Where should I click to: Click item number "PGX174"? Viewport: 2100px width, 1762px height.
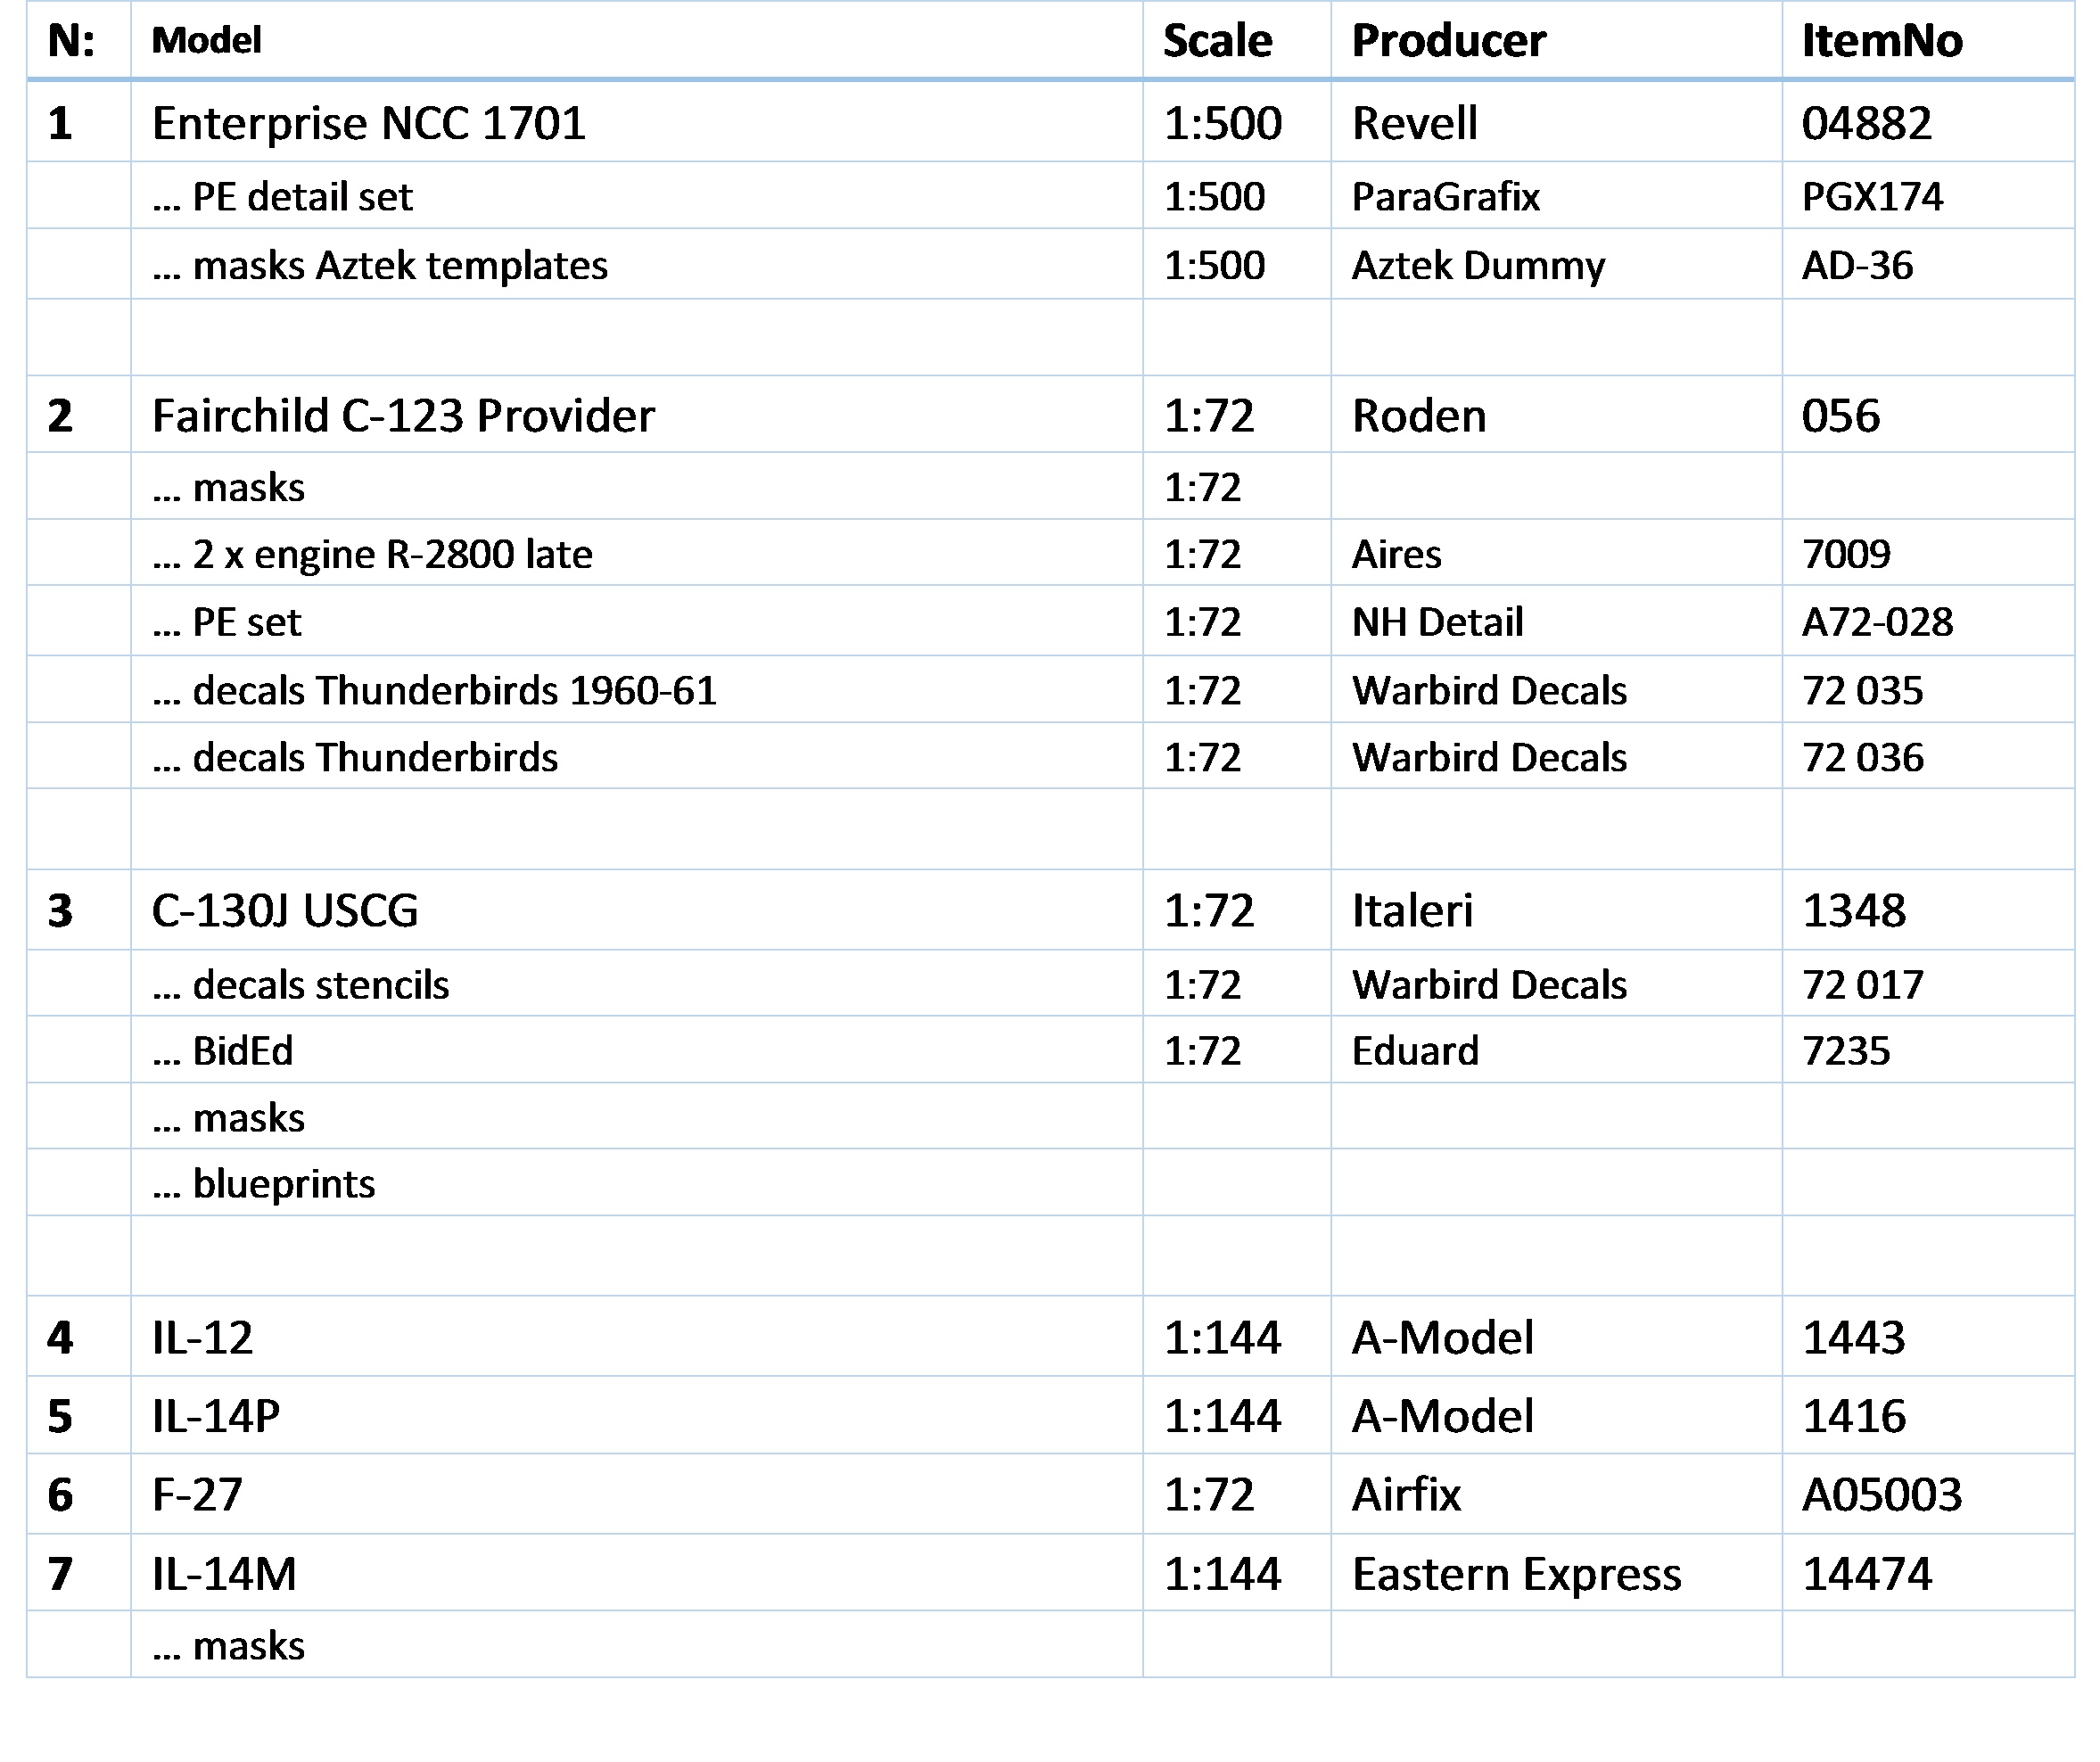(x=1872, y=196)
